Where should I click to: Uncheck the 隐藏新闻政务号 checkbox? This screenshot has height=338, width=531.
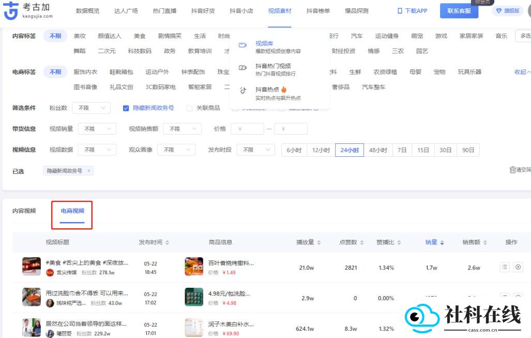[126, 108]
